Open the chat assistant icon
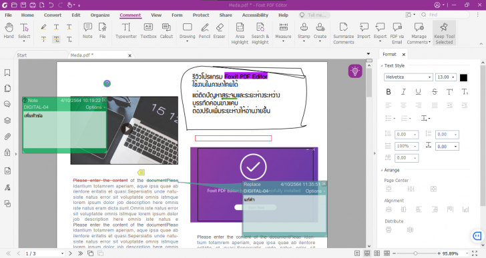Image resolution: width=486 pixels, height=258 pixels. 477,236
